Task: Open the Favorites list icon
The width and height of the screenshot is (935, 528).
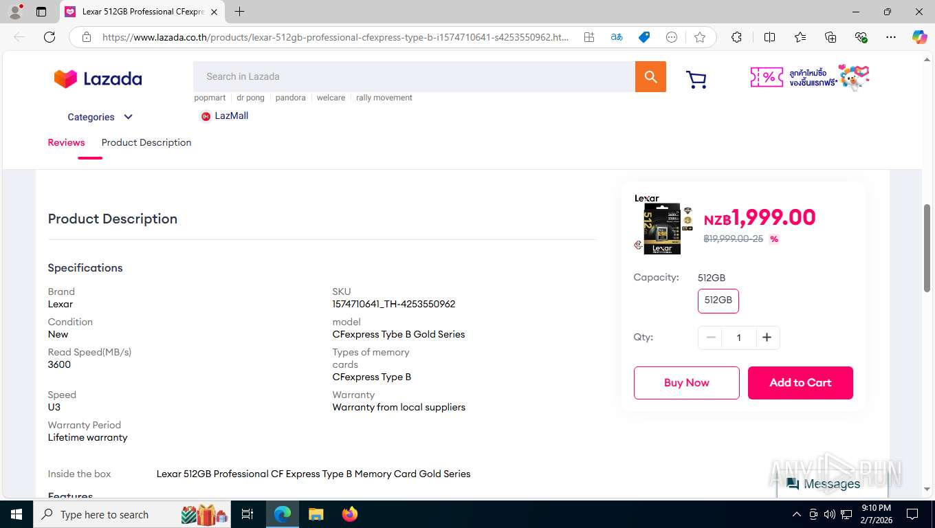Action: coord(800,37)
